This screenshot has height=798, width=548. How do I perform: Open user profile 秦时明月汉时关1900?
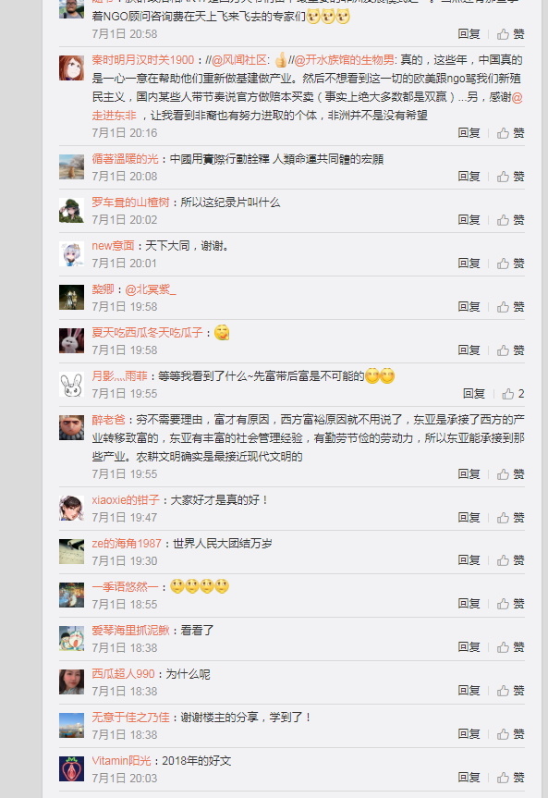(143, 60)
